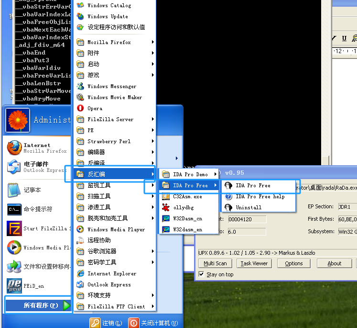Launch IDA Pro Free application
Image resolution: width=357 pixels, height=328 pixels.
259,185
